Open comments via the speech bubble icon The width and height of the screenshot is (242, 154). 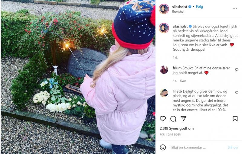coord(173,119)
